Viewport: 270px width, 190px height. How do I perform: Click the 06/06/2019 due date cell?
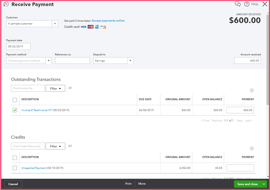click(x=146, y=110)
